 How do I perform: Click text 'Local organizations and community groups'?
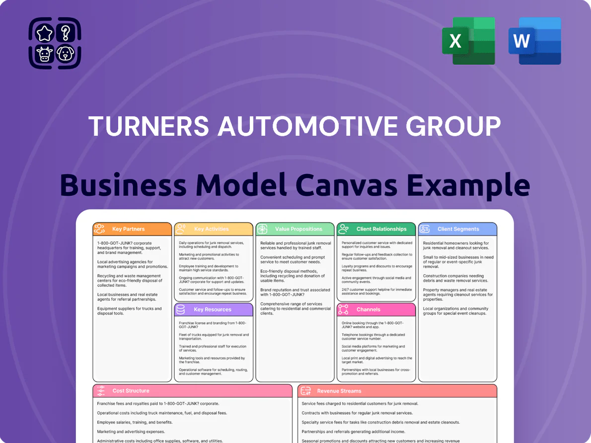[456, 311]
